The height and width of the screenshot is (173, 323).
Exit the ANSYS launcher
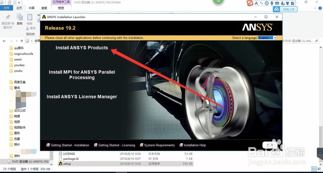tap(270, 145)
